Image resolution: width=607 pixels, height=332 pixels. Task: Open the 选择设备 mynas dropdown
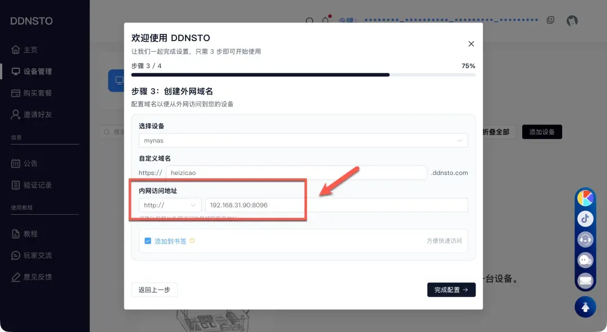[303, 140]
